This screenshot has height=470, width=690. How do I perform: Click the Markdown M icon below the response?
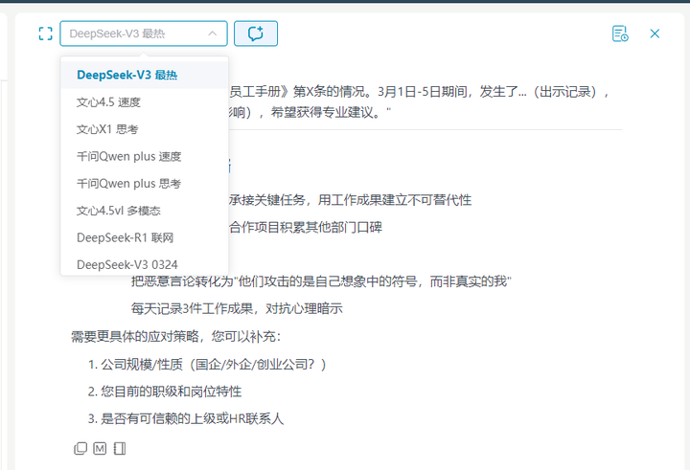coord(100,448)
